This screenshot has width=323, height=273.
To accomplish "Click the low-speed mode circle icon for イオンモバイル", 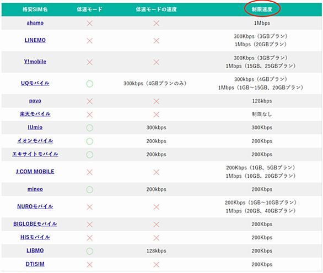I will (89, 141).
